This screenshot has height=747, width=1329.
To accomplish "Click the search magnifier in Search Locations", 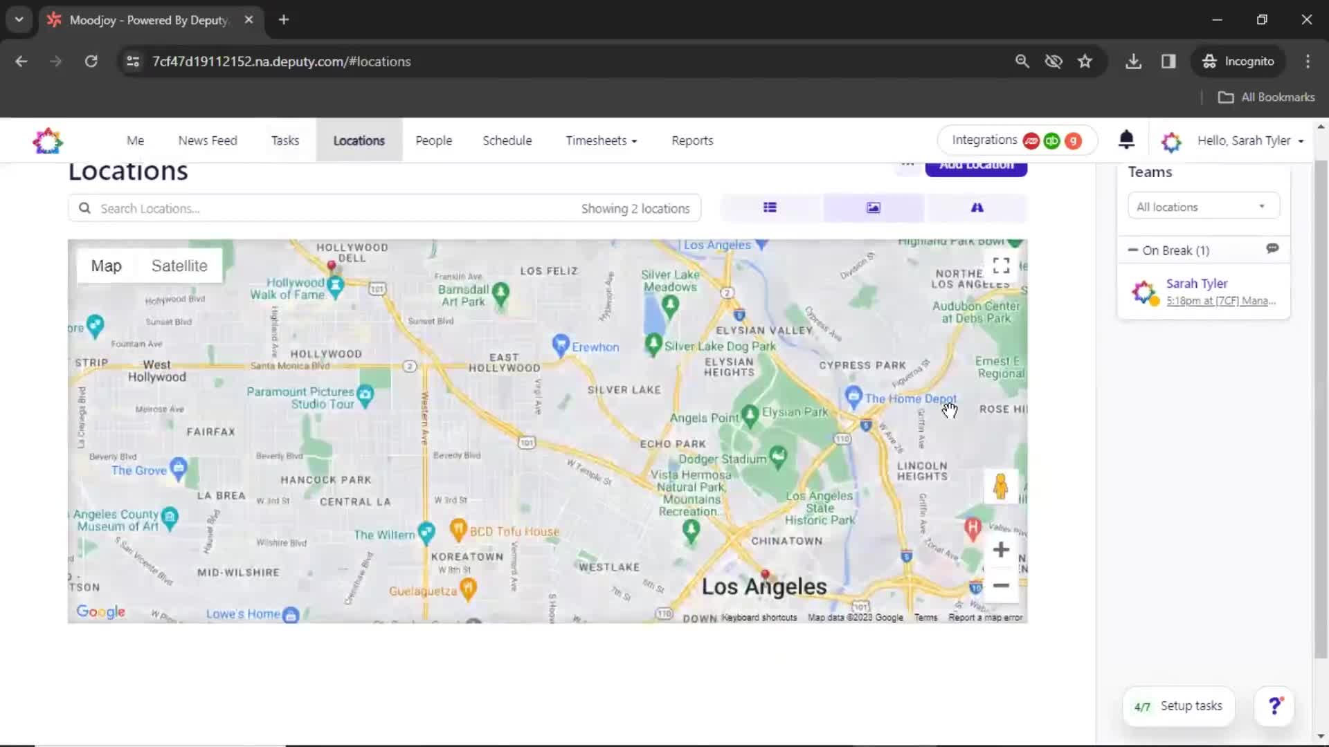I will [x=84, y=208].
